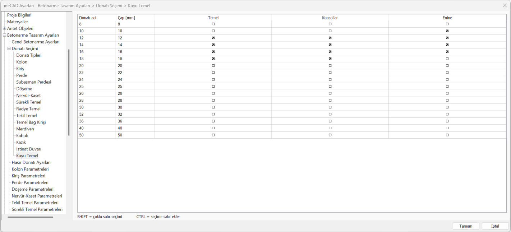Uncheck Temel checkbox for rebar 18
Screen dimensions: 511x232
(x=213, y=59)
